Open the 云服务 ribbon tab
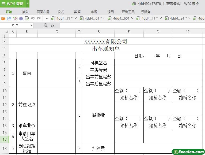Viewport: 205px width, 155px height. 146,12
